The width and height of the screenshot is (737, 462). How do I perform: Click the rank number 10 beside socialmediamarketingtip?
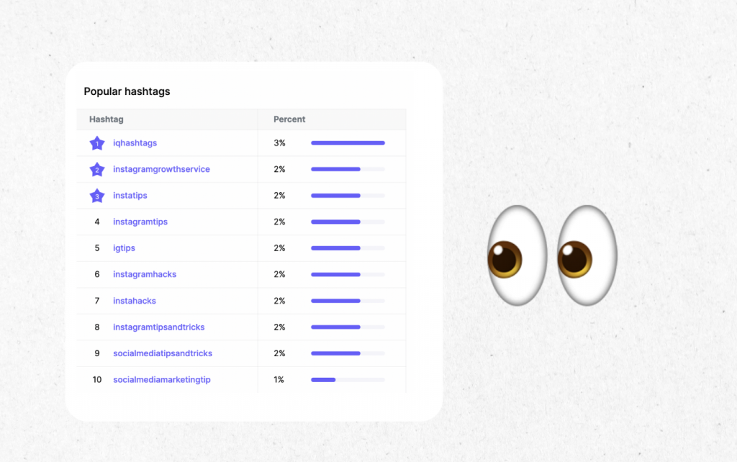96,379
